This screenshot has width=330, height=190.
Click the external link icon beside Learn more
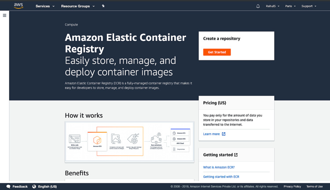click(224, 134)
